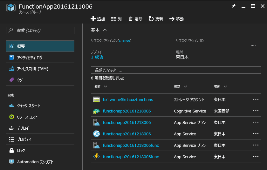Open more options for bxifwmov5kchoazfunctions row
This screenshot has height=170, width=267.
click(x=256, y=99)
